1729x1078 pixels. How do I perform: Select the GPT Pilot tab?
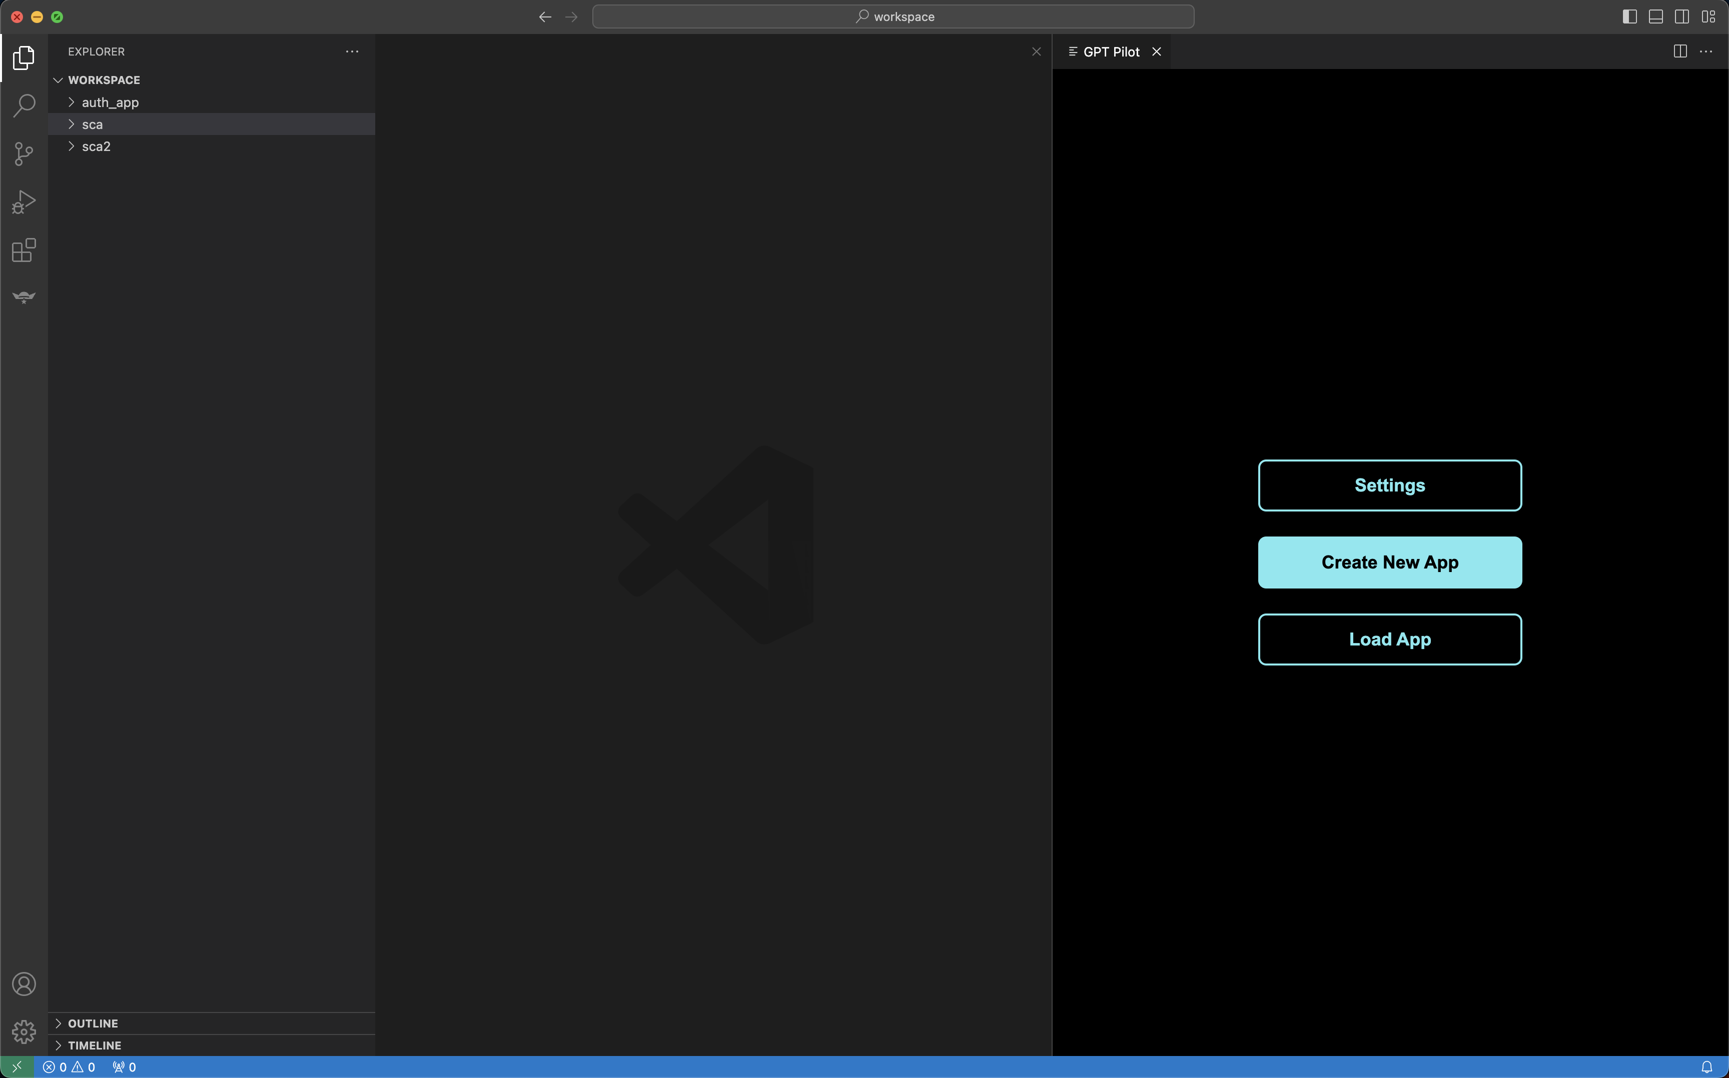[x=1111, y=52]
